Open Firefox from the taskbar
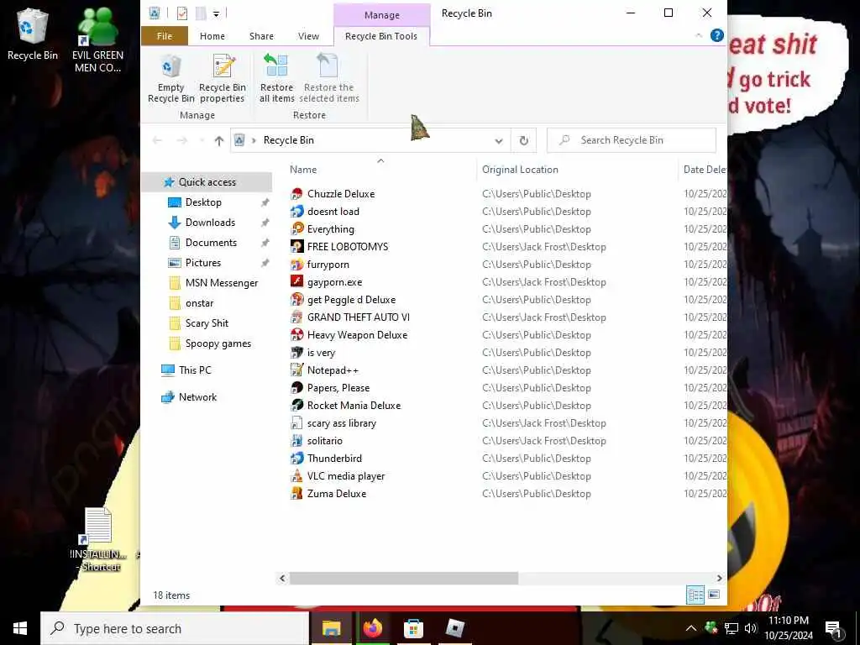This screenshot has height=645, width=860. pos(372,628)
